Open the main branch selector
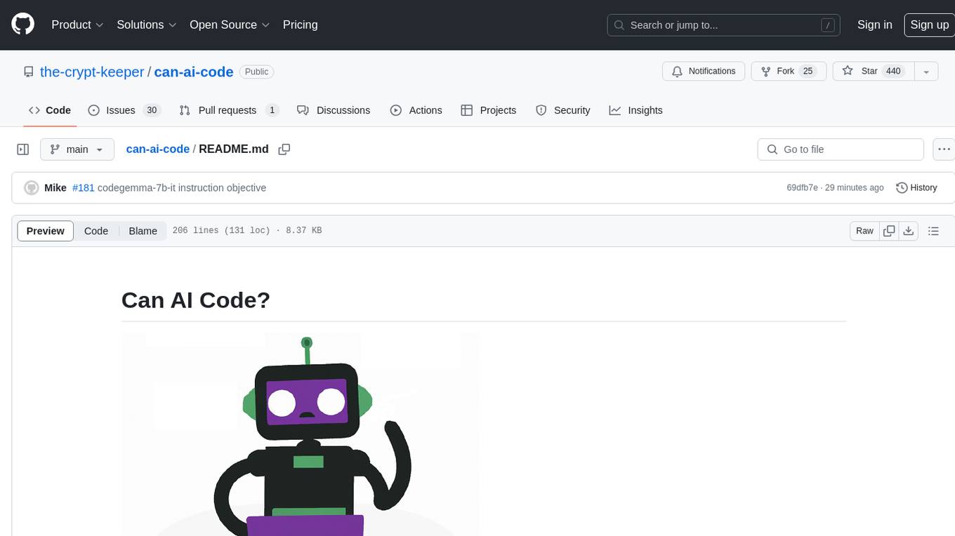 click(x=77, y=149)
